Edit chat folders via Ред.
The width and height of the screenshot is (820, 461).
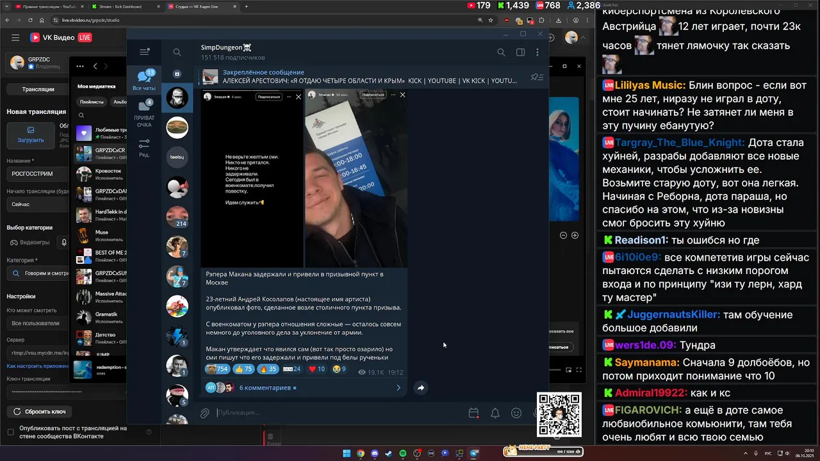click(x=144, y=147)
